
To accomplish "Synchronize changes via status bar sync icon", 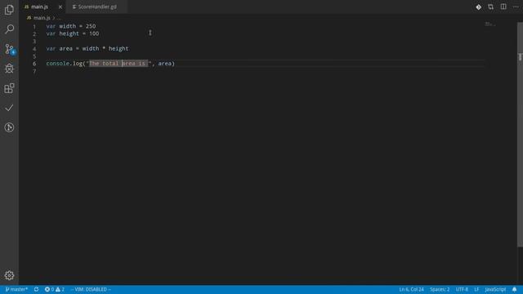I will pos(36,289).
